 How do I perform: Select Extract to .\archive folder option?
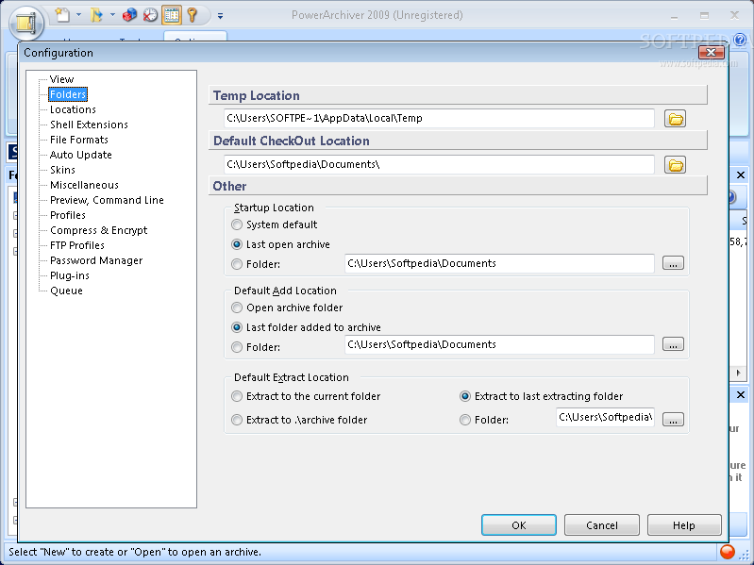pos(299,420)
